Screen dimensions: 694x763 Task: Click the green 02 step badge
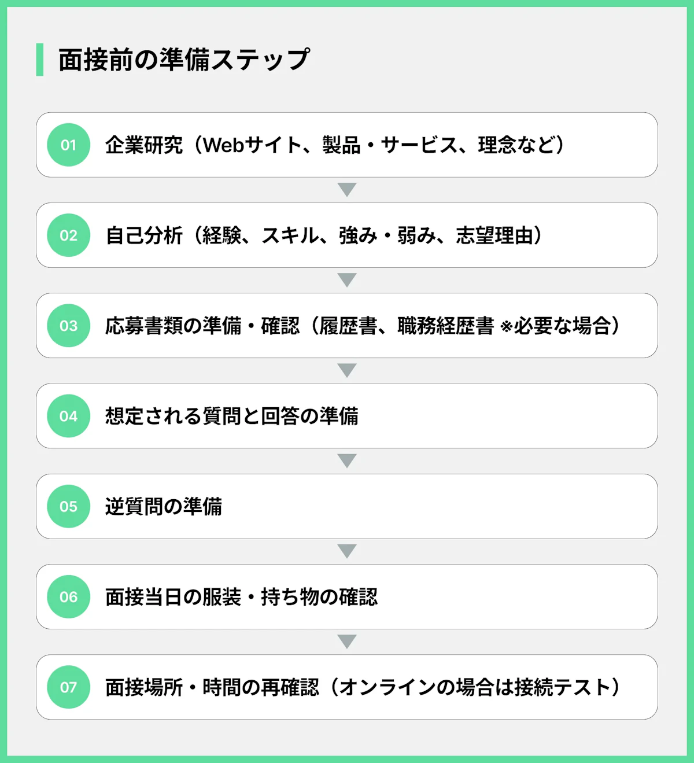coord(68,235)
